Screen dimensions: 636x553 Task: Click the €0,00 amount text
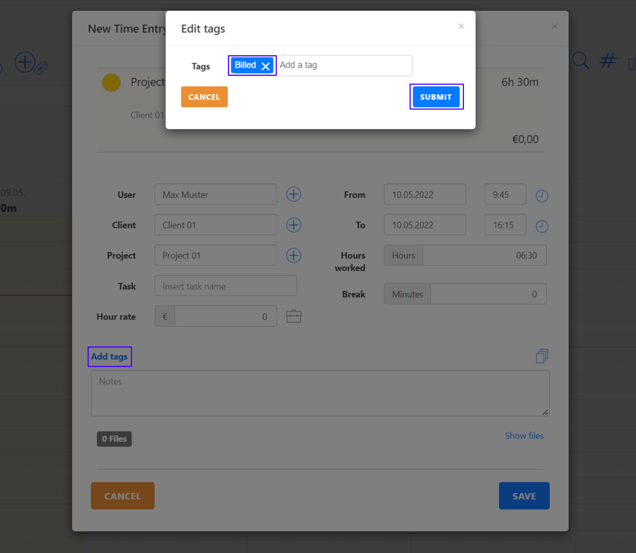tap(526, 139)
